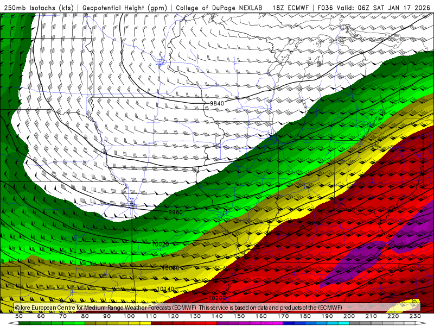This screenshot has width=434, height=326.
Task: Click the "Geopotential Height (gpm)" header label
Action: tap(125, 8)
